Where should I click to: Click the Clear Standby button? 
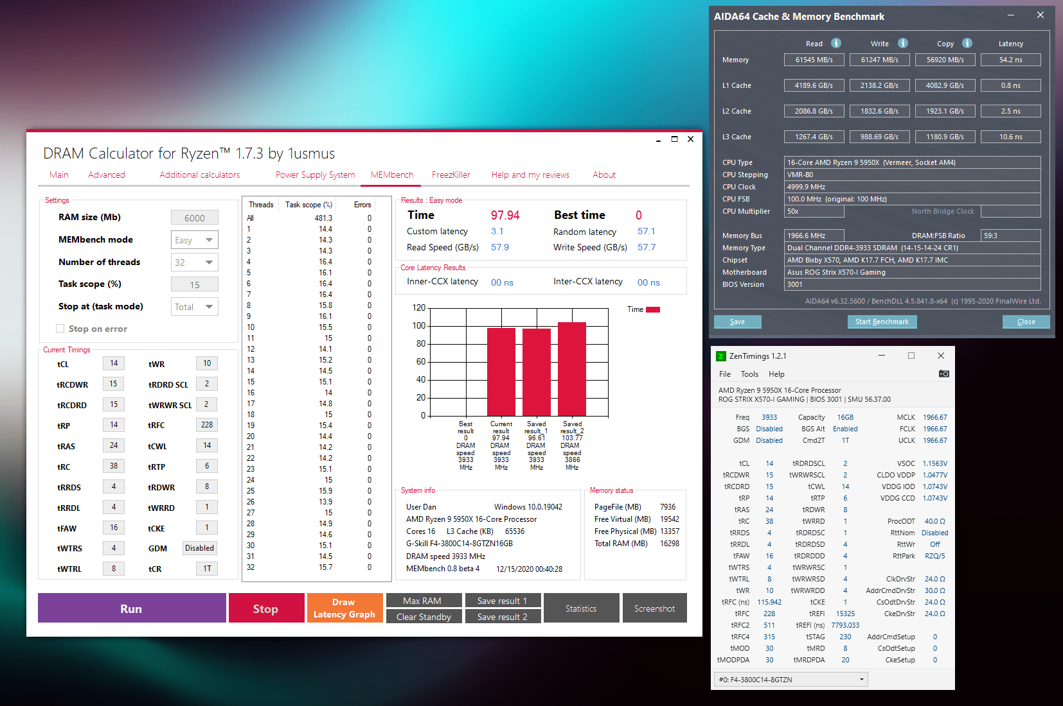click(424, 617)
